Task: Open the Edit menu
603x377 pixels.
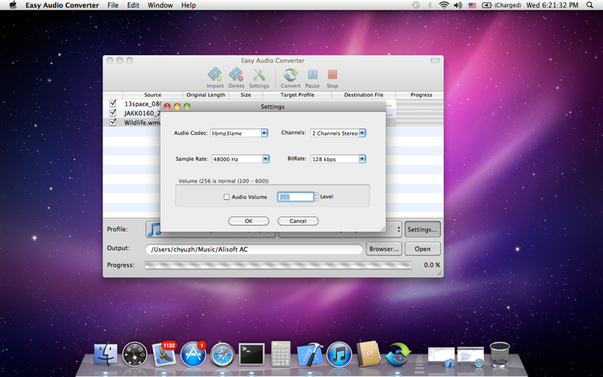Action: (133, 5)
